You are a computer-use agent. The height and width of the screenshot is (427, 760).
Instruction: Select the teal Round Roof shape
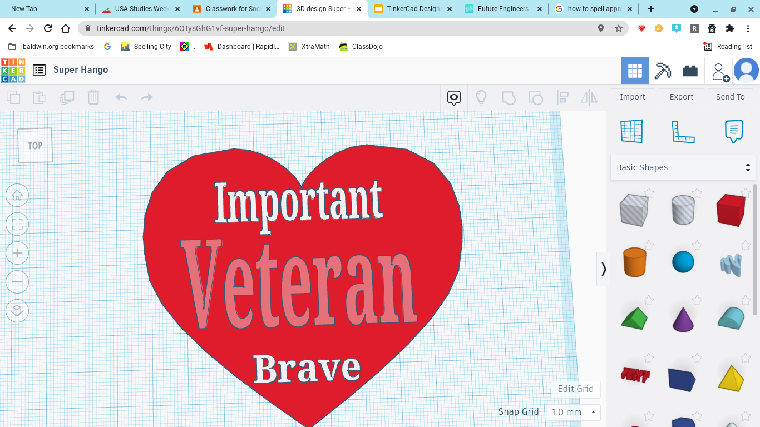[731, 318]
